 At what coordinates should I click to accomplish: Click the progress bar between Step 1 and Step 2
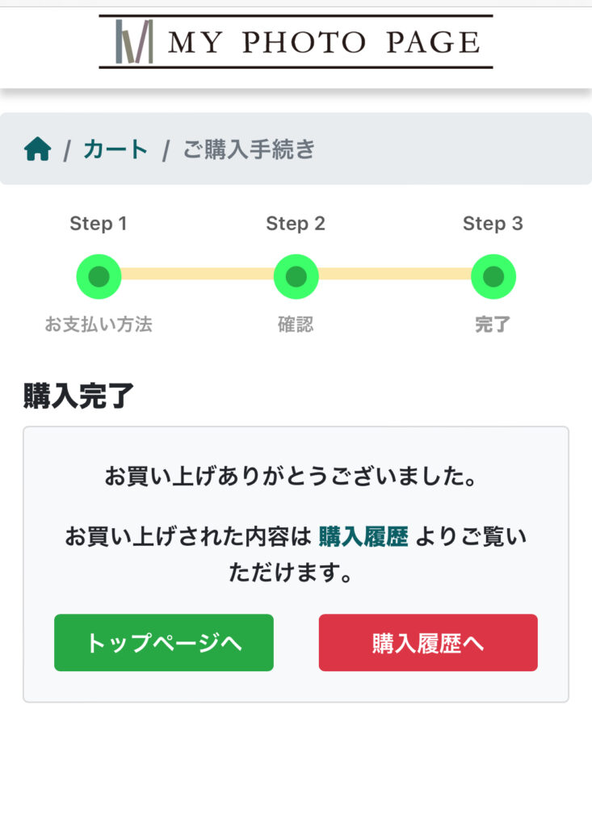[197, 274]
